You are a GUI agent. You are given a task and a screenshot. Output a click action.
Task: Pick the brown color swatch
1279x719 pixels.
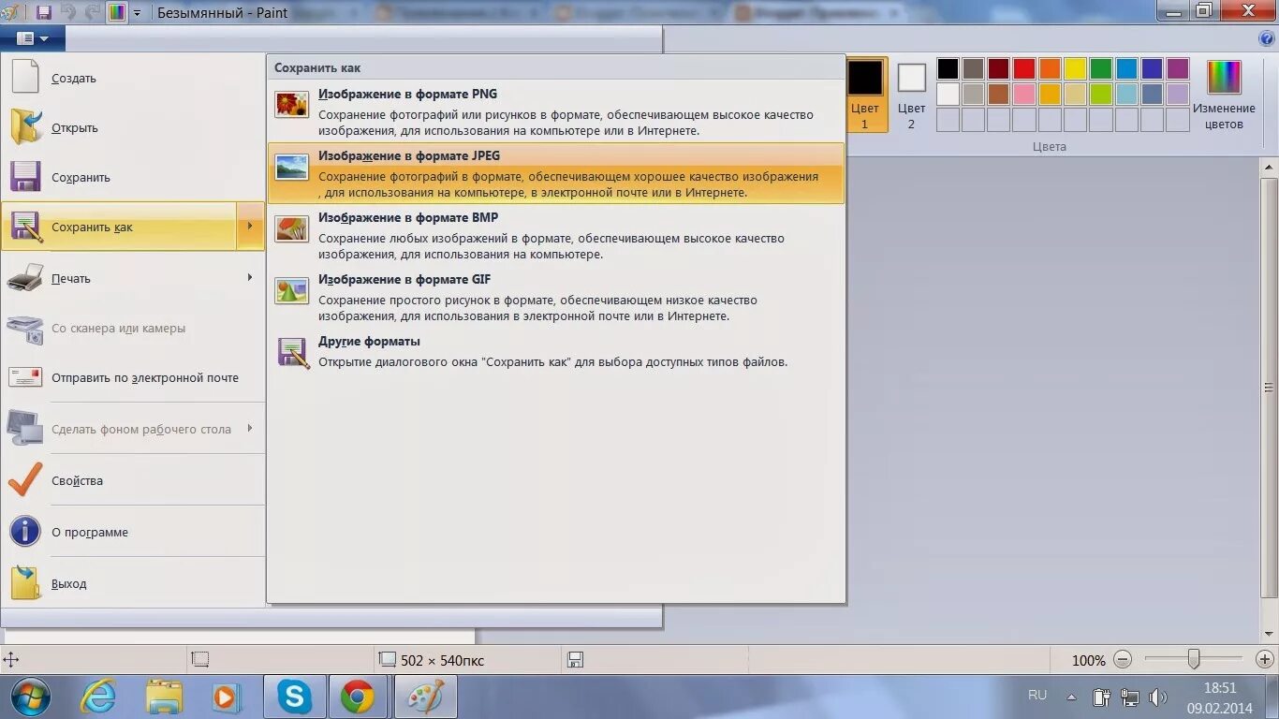coord(998,94)
